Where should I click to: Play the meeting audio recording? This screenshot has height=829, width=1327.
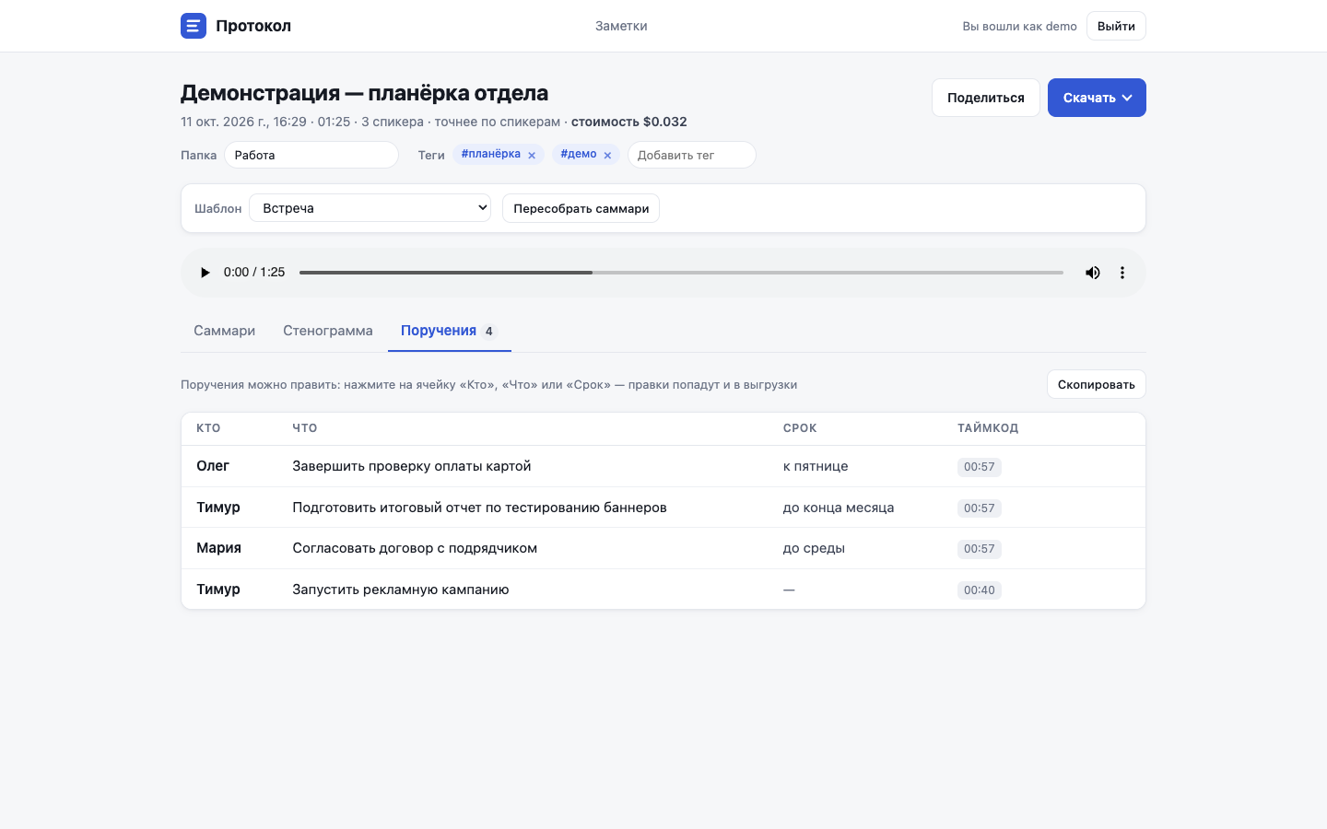(205, 273)
